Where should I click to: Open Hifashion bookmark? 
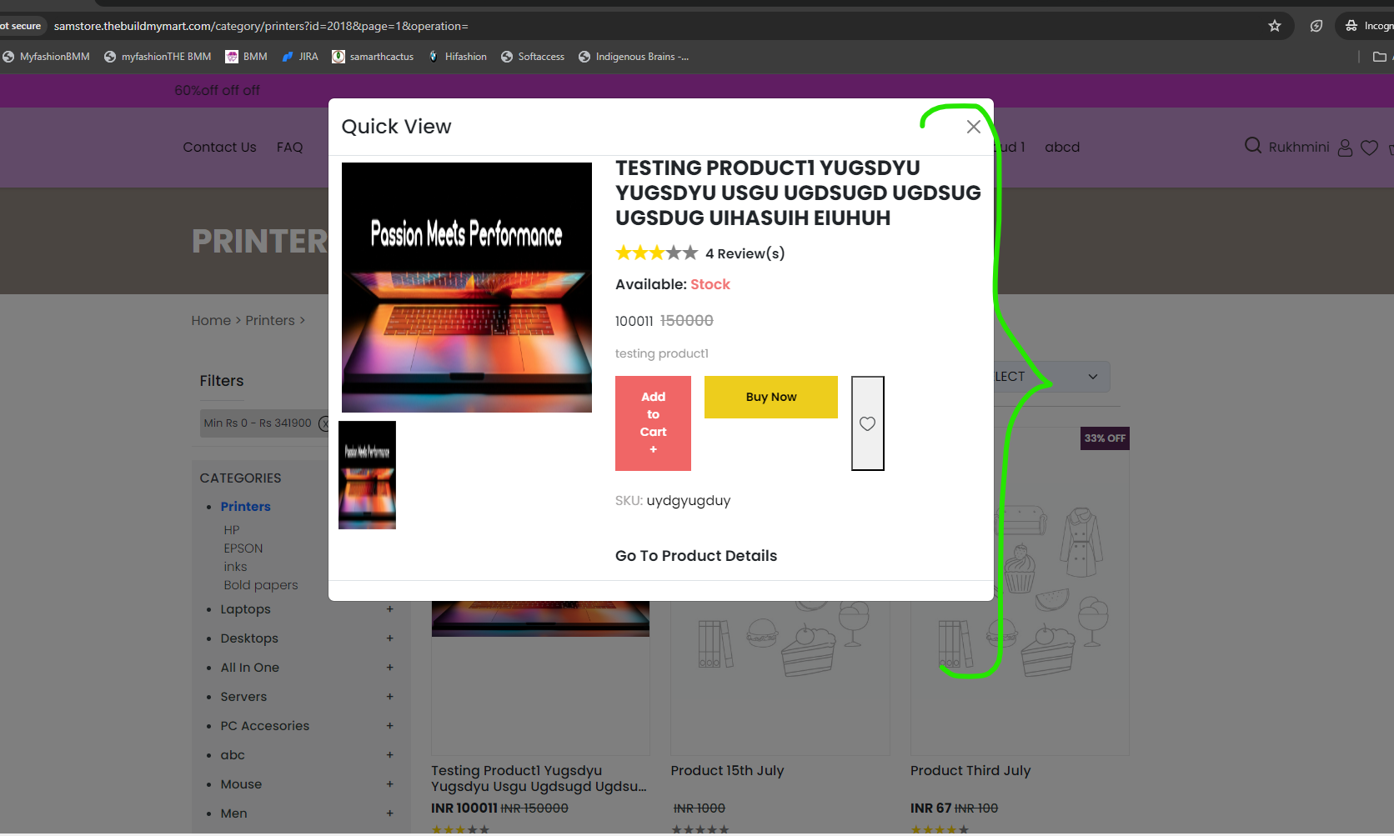click(458, 57)
